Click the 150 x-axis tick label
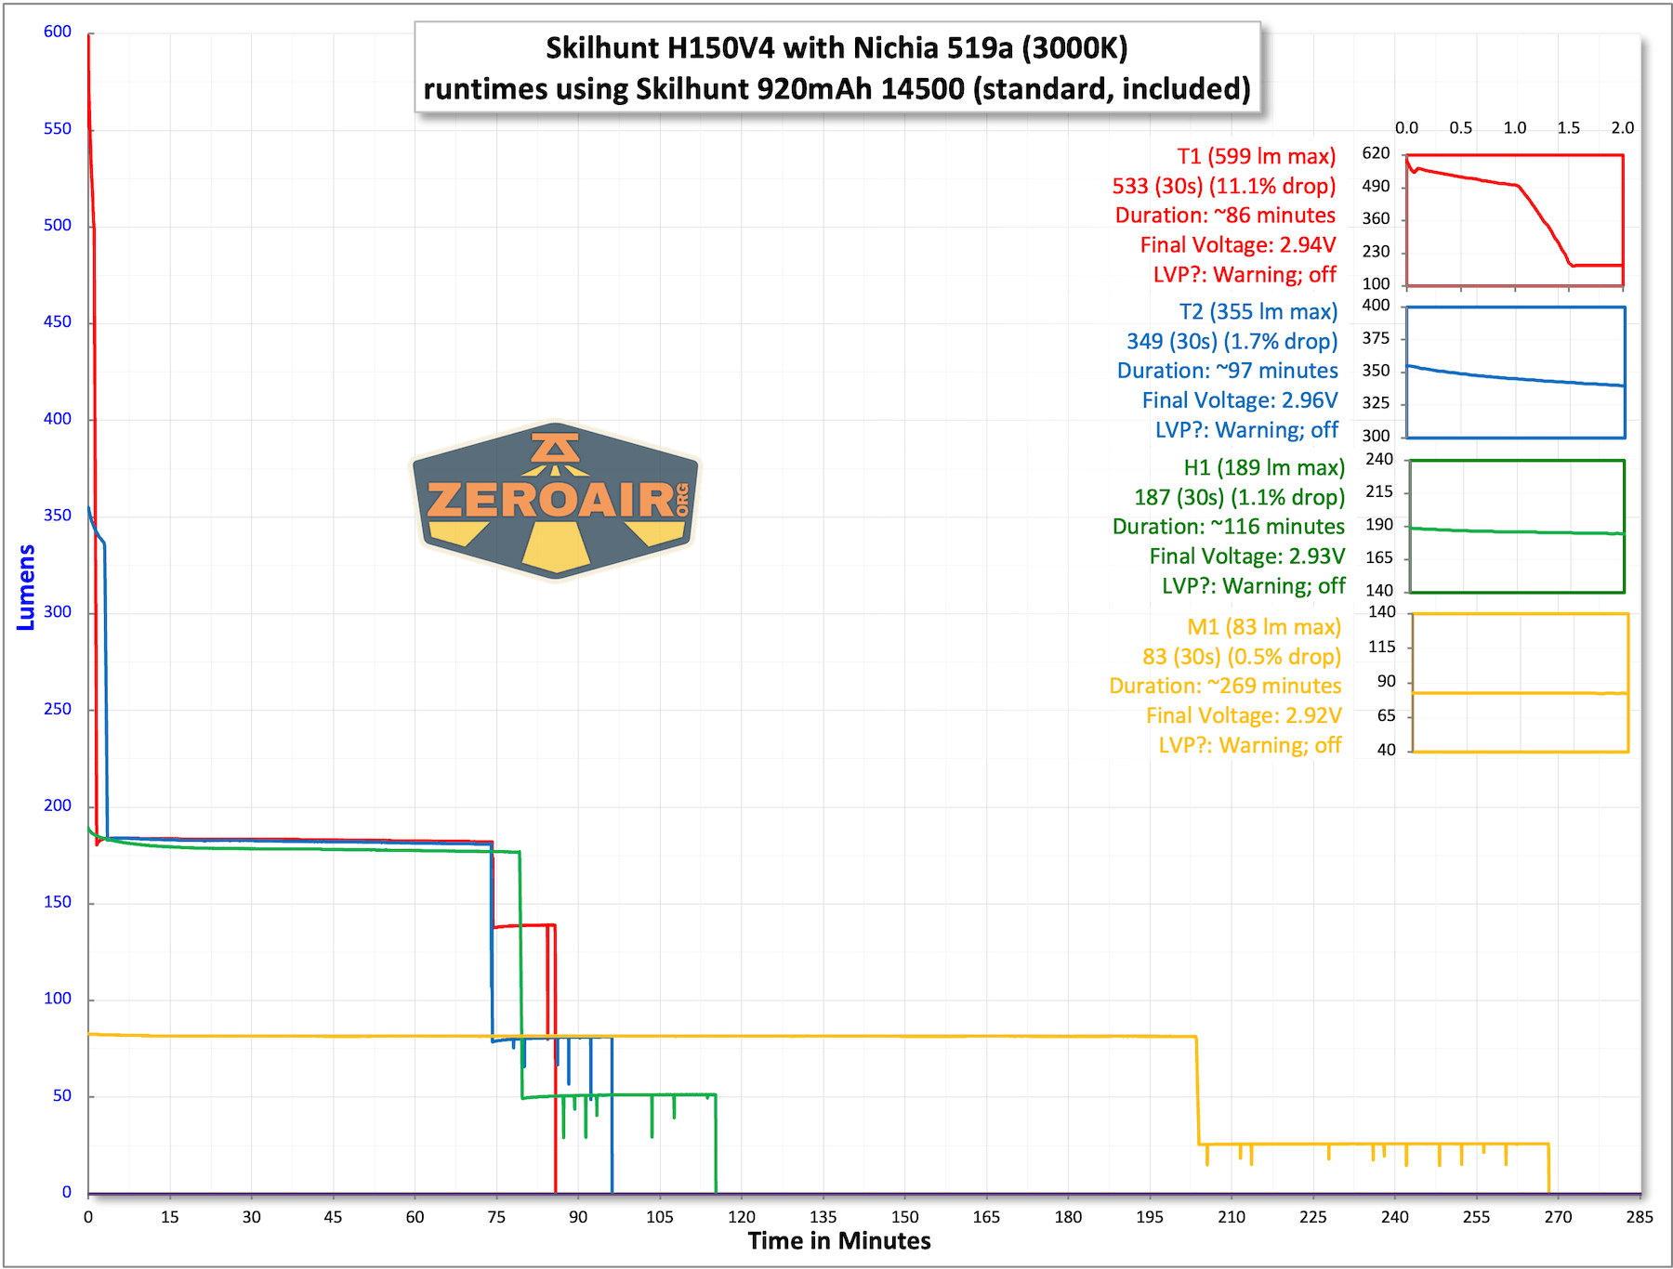Viewport: 1673px width, 1269px height. coord(905,1217)
